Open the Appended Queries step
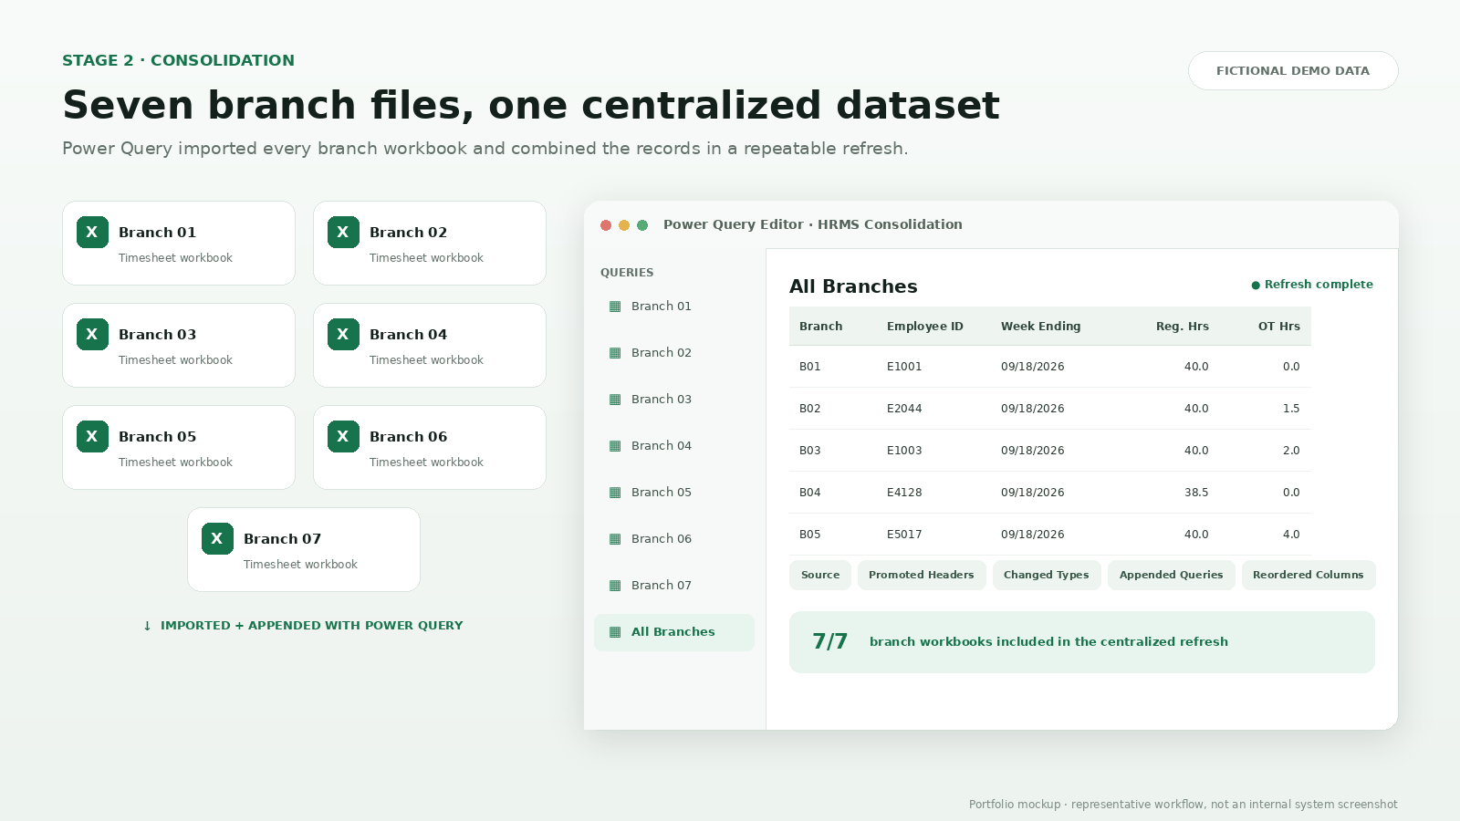1460x821 pixels. click(x=1172, y=575)
